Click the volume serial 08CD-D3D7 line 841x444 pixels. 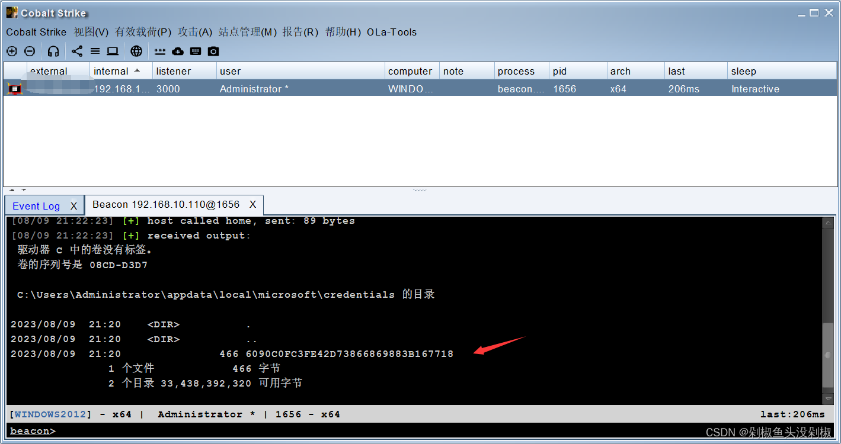click(x=82, y=265)
